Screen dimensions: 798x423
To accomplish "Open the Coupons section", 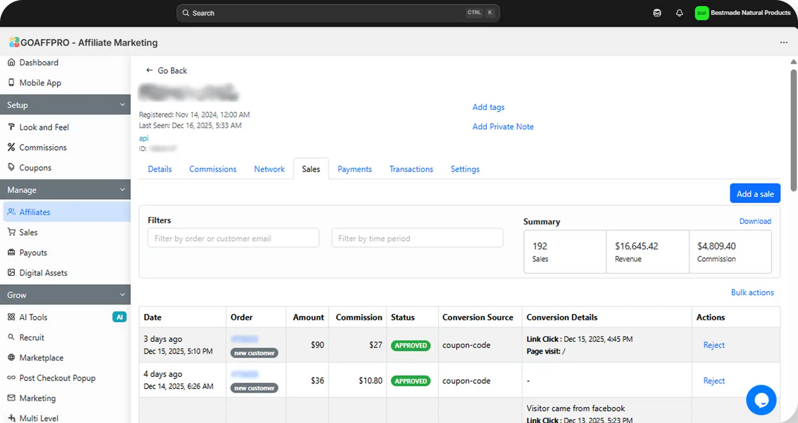I will 35,167.
